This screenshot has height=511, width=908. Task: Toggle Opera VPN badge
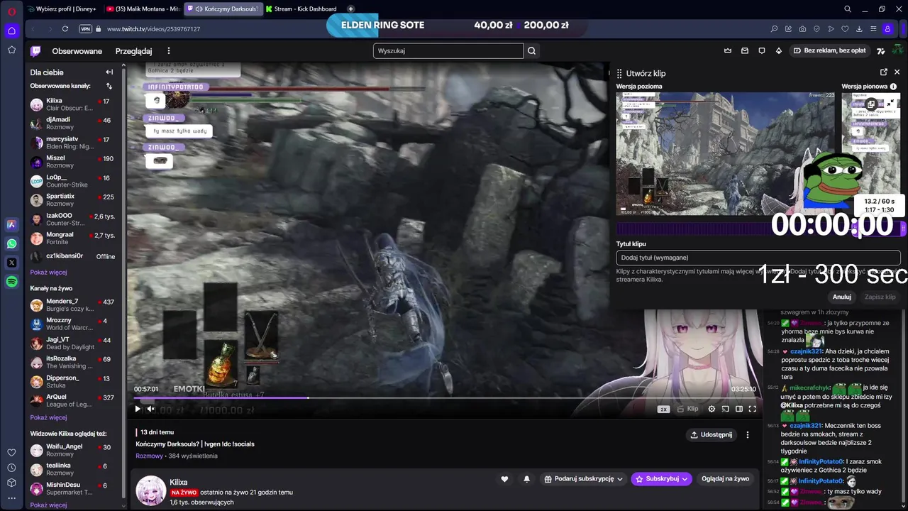[86, 29]
